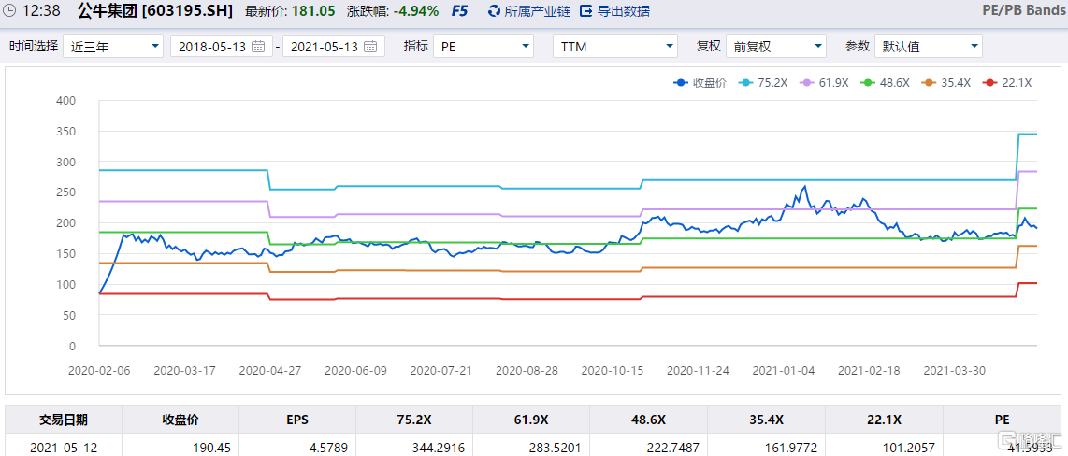The image size is (1068, 456).
Task: Open the end date calendar icon
Action: point(369,47)
